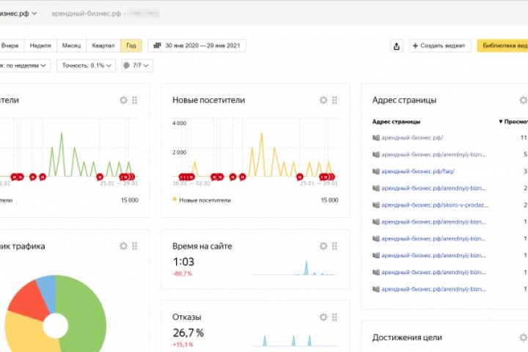
Task: Select the Квартал period tab
Action: [103, 45]
